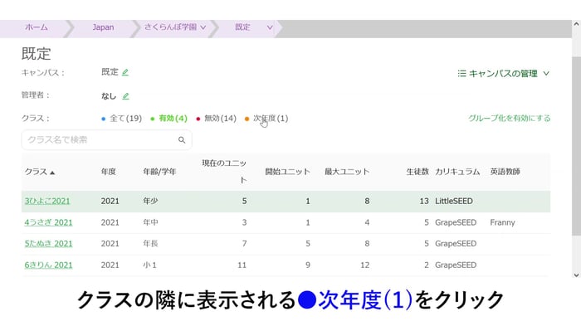
Task: Sort by クラス column arrow
Action: [52, 173]
